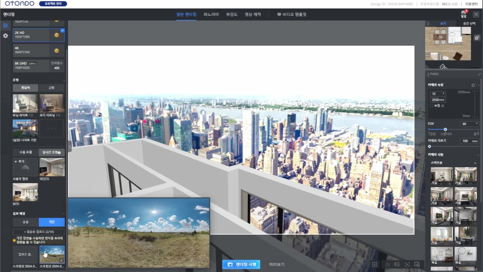
Task: Click the 창문뷰 업로드 button
Action: point(39,232)
